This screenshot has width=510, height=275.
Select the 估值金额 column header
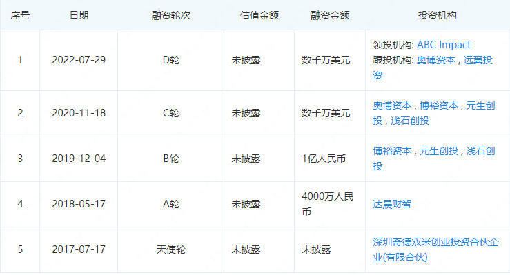pos(259,15)
